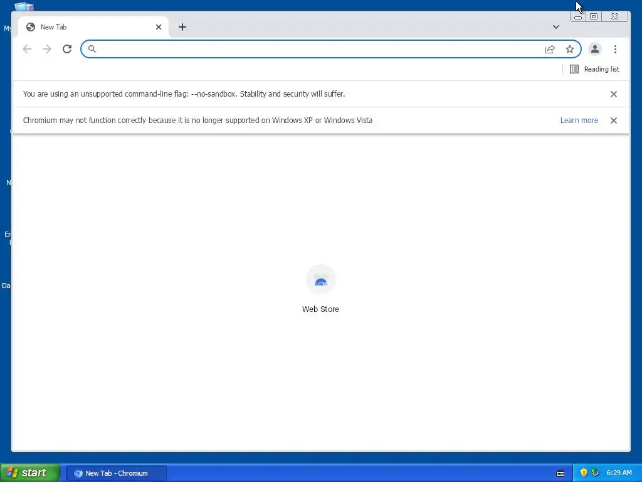Open a new tab with plus button

coord(182,27)
